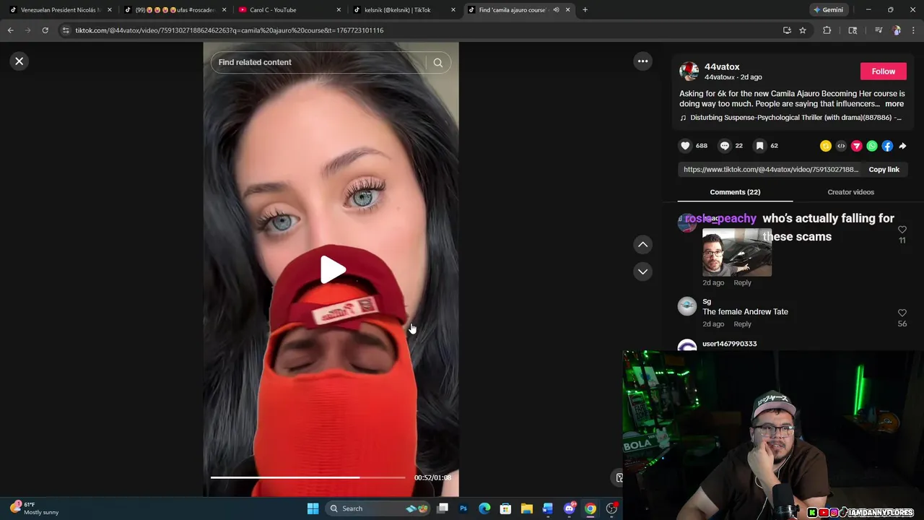Go to previous video with up chevron
Image resolution: width=924 pixels, height=520 pixels.
point(642,245)
